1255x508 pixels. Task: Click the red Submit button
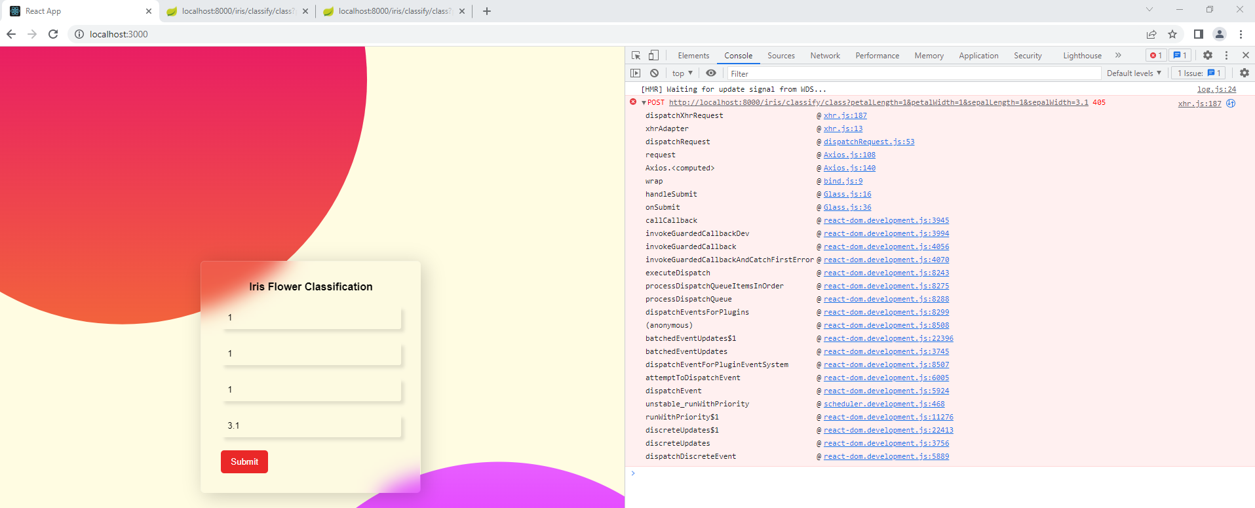(x=244, y=461)
